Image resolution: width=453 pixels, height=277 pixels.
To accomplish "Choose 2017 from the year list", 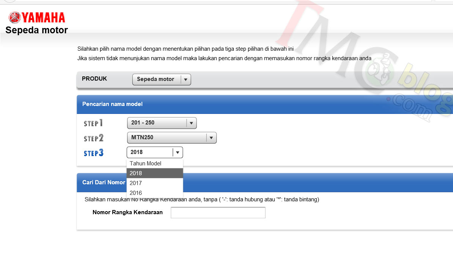I will pyautogui.click(x=154, y=183).
